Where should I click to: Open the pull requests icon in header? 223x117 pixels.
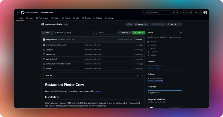[x=196, y=13]
